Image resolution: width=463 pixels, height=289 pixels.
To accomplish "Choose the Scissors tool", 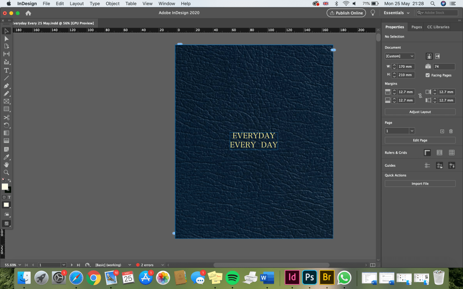I will [6, 117].
